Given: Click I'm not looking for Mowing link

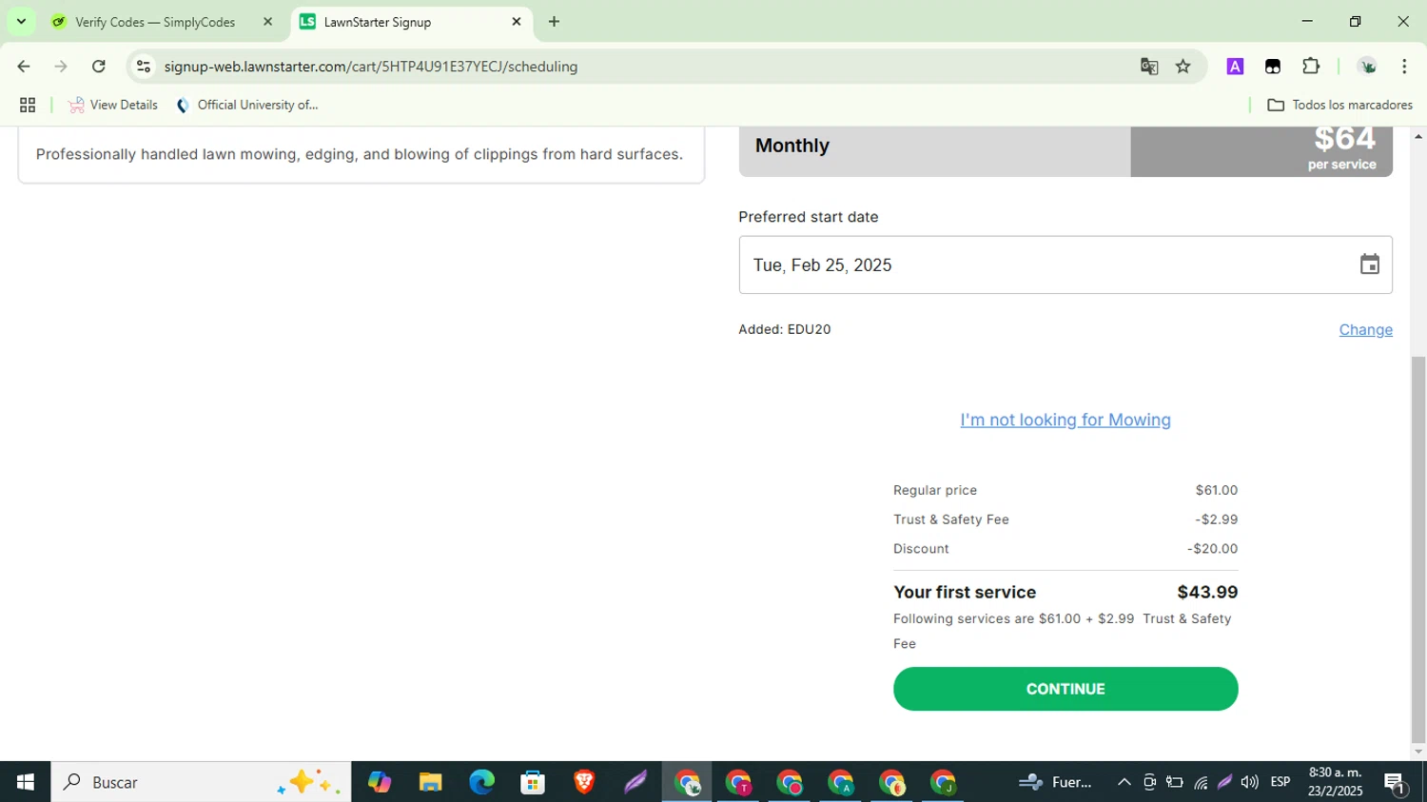Looking at the screenshot, I should 1065,420.
